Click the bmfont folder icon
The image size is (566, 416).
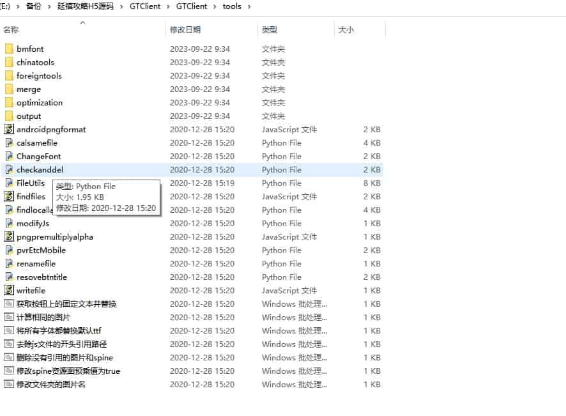click(x=9, y=49)
